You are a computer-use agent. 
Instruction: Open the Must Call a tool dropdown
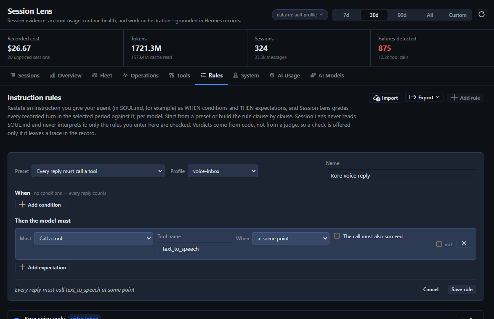tap(93, 238)
